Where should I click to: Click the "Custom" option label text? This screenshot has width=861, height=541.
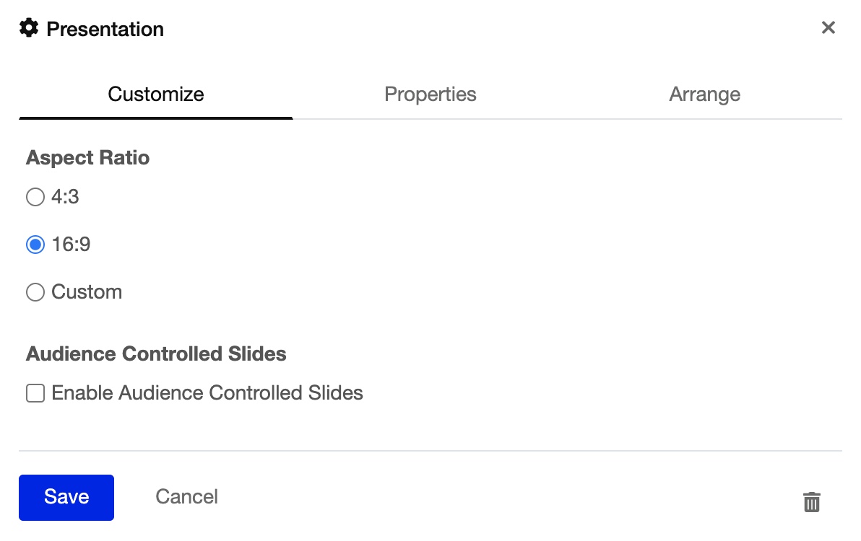(x=87, y=292)
